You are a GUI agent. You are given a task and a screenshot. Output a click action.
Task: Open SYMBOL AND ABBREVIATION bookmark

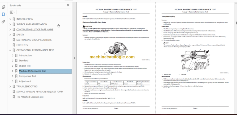pos(32,24)
